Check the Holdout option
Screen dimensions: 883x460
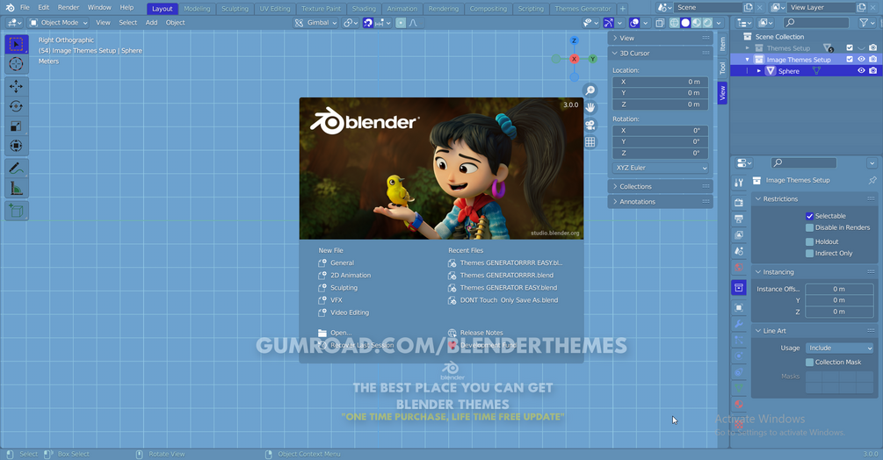[x=810, y=241]
